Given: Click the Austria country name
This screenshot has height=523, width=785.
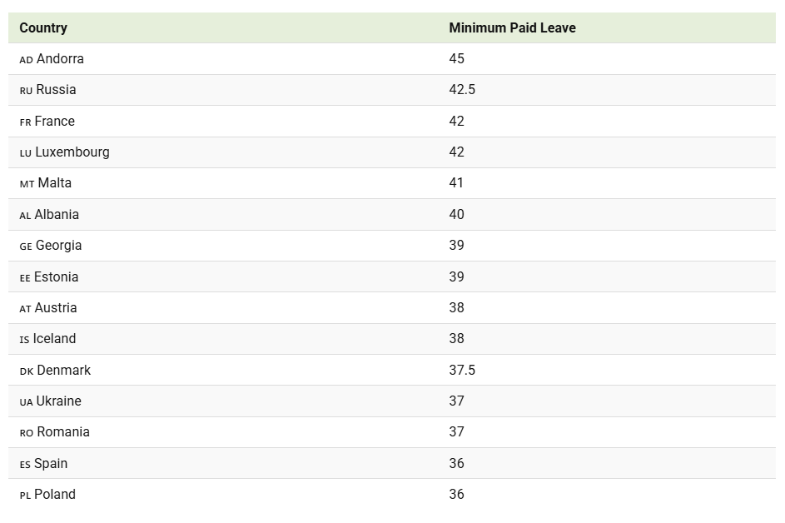Looking at the screenshot, I should pyautogui.click(x=56, y=308).
